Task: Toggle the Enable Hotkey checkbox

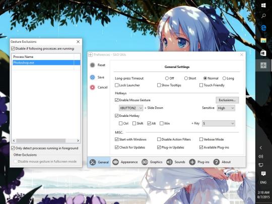Action: [117, 116]
